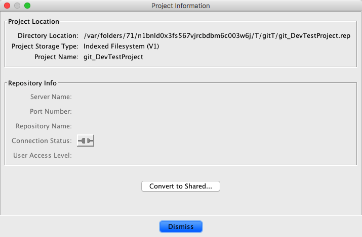Close the window with the red button

pos(7,6)
